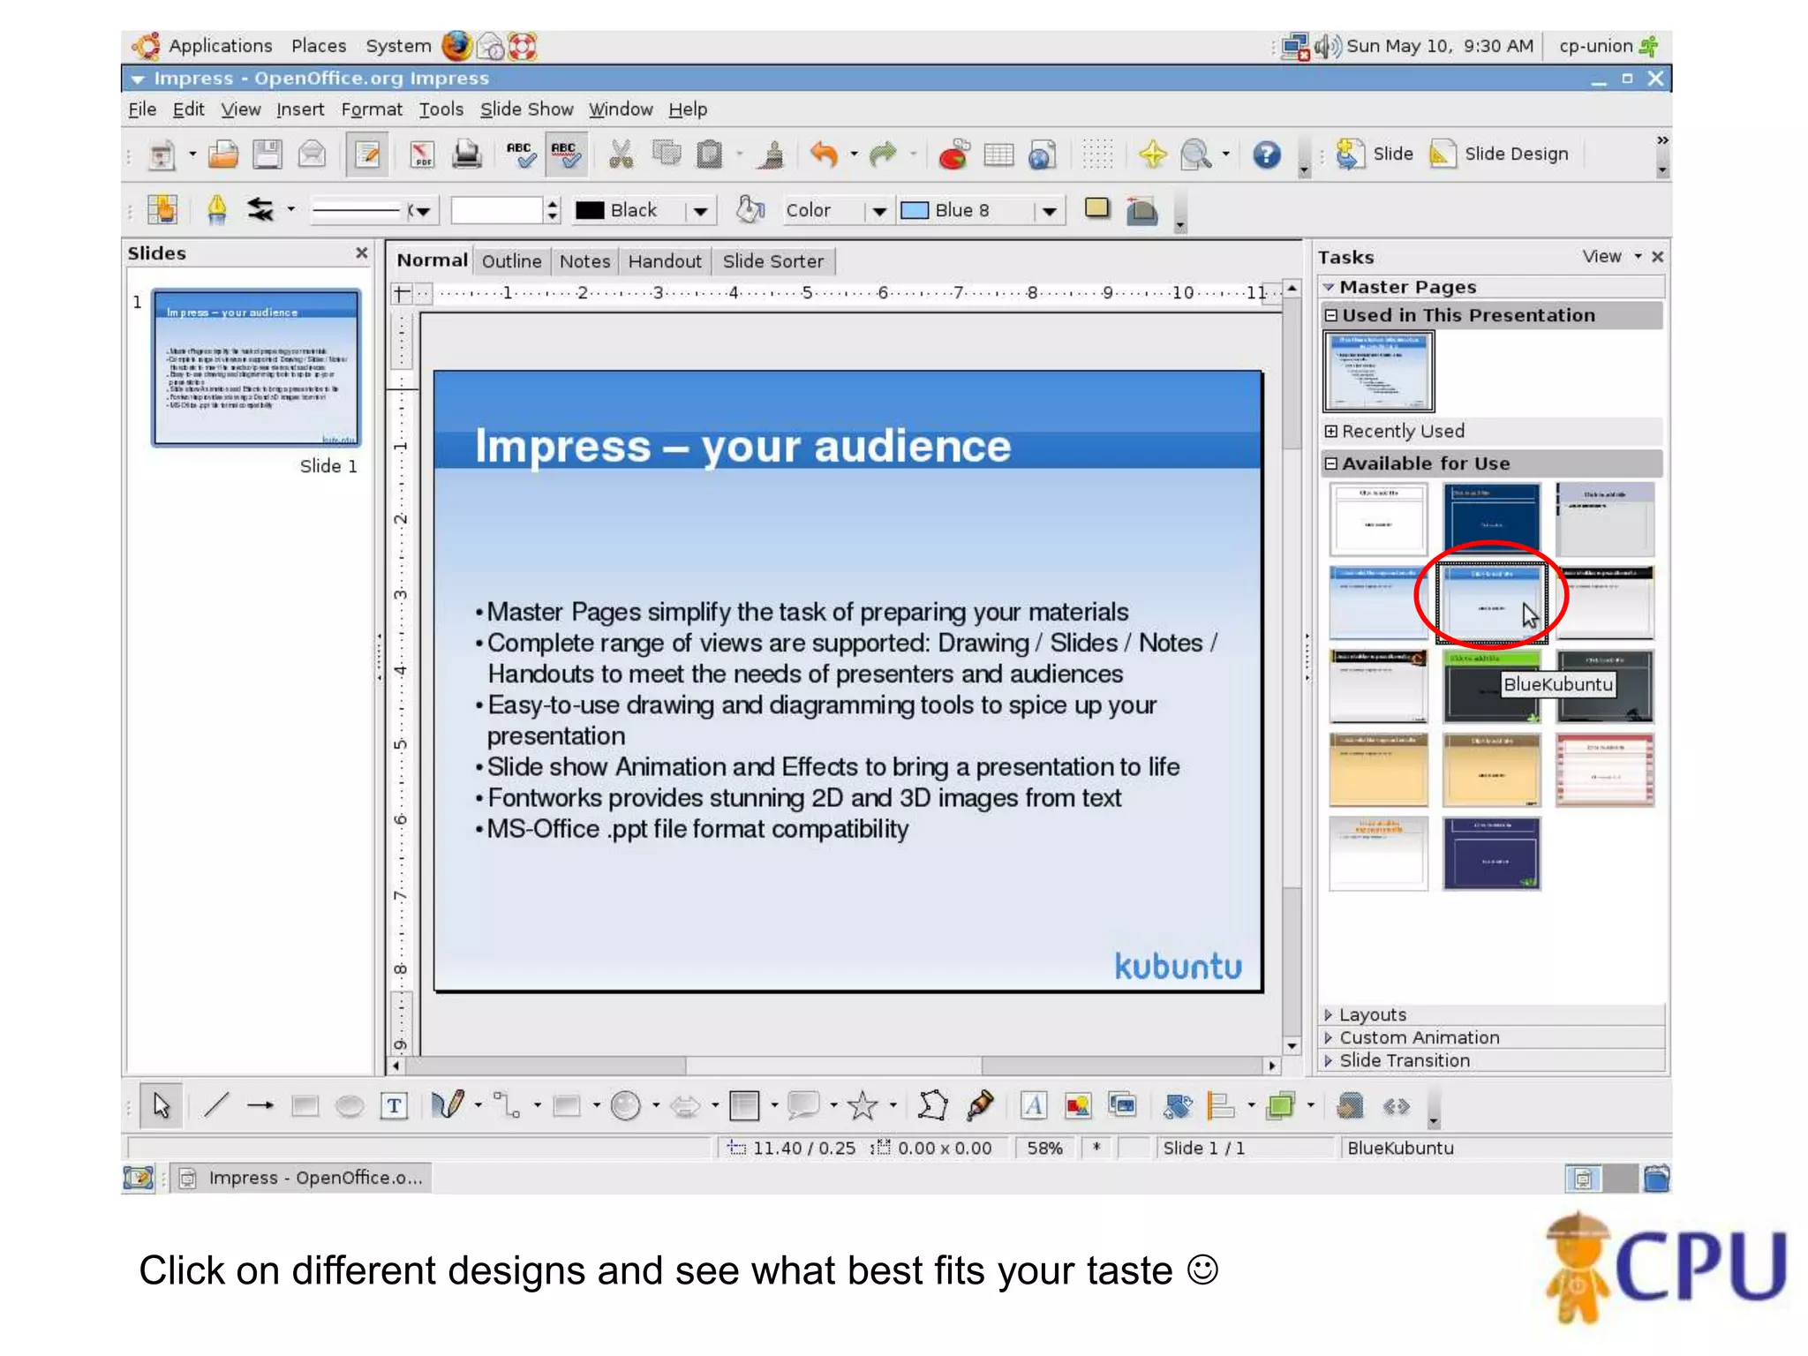Open the area fill Color type dropdown

(x=879, y=211)
